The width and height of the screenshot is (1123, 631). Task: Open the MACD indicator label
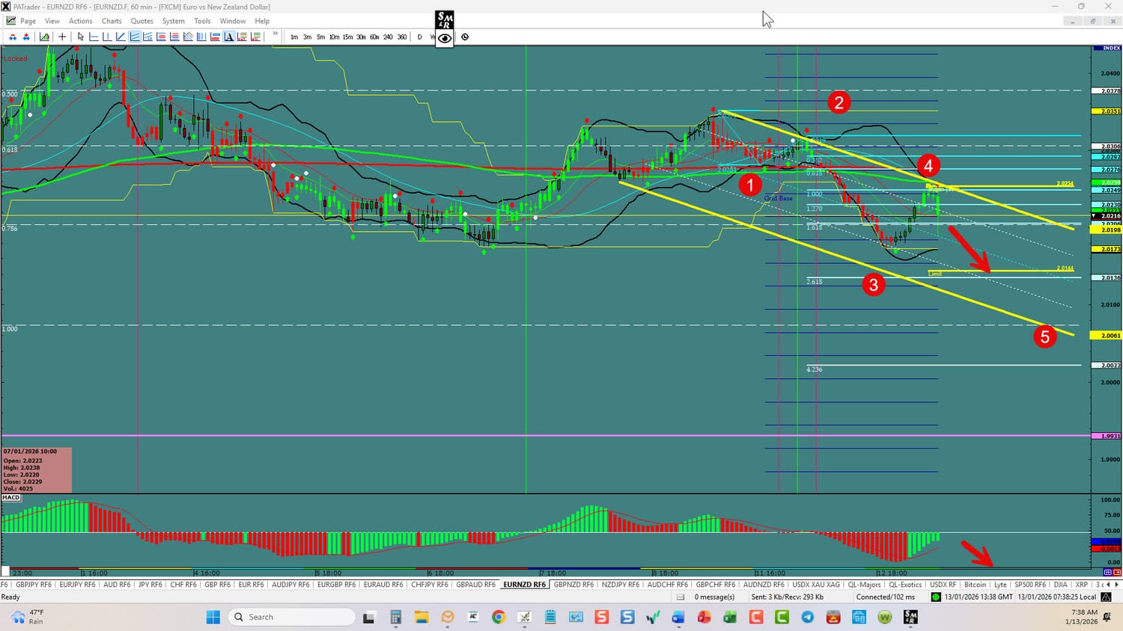click(x=11, y=497)
